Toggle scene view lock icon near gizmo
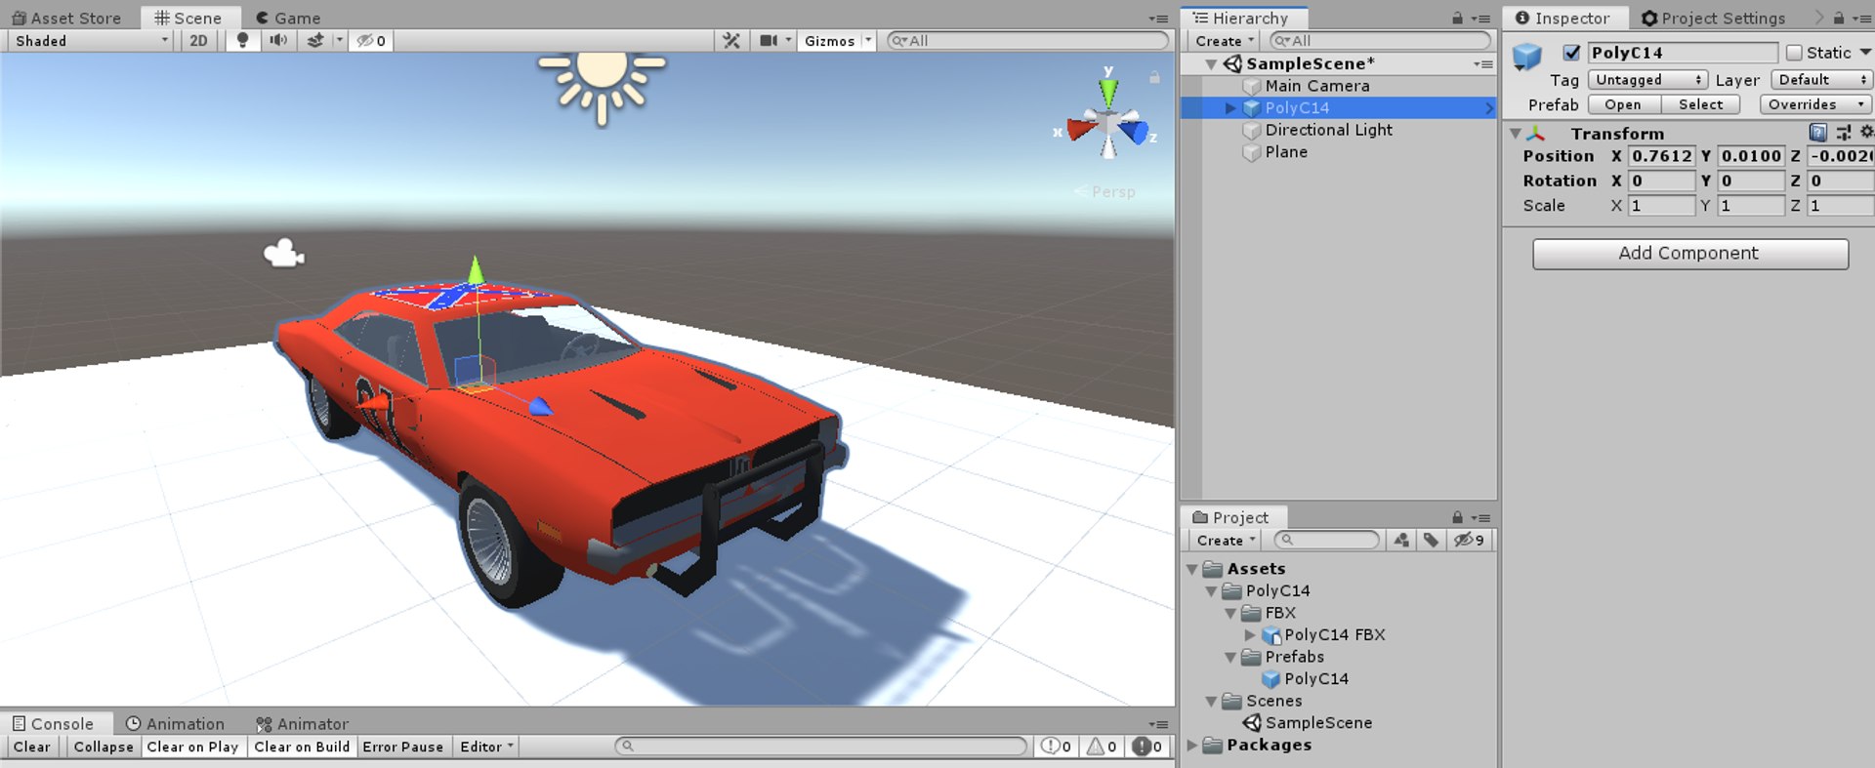 pos(1154,77)
